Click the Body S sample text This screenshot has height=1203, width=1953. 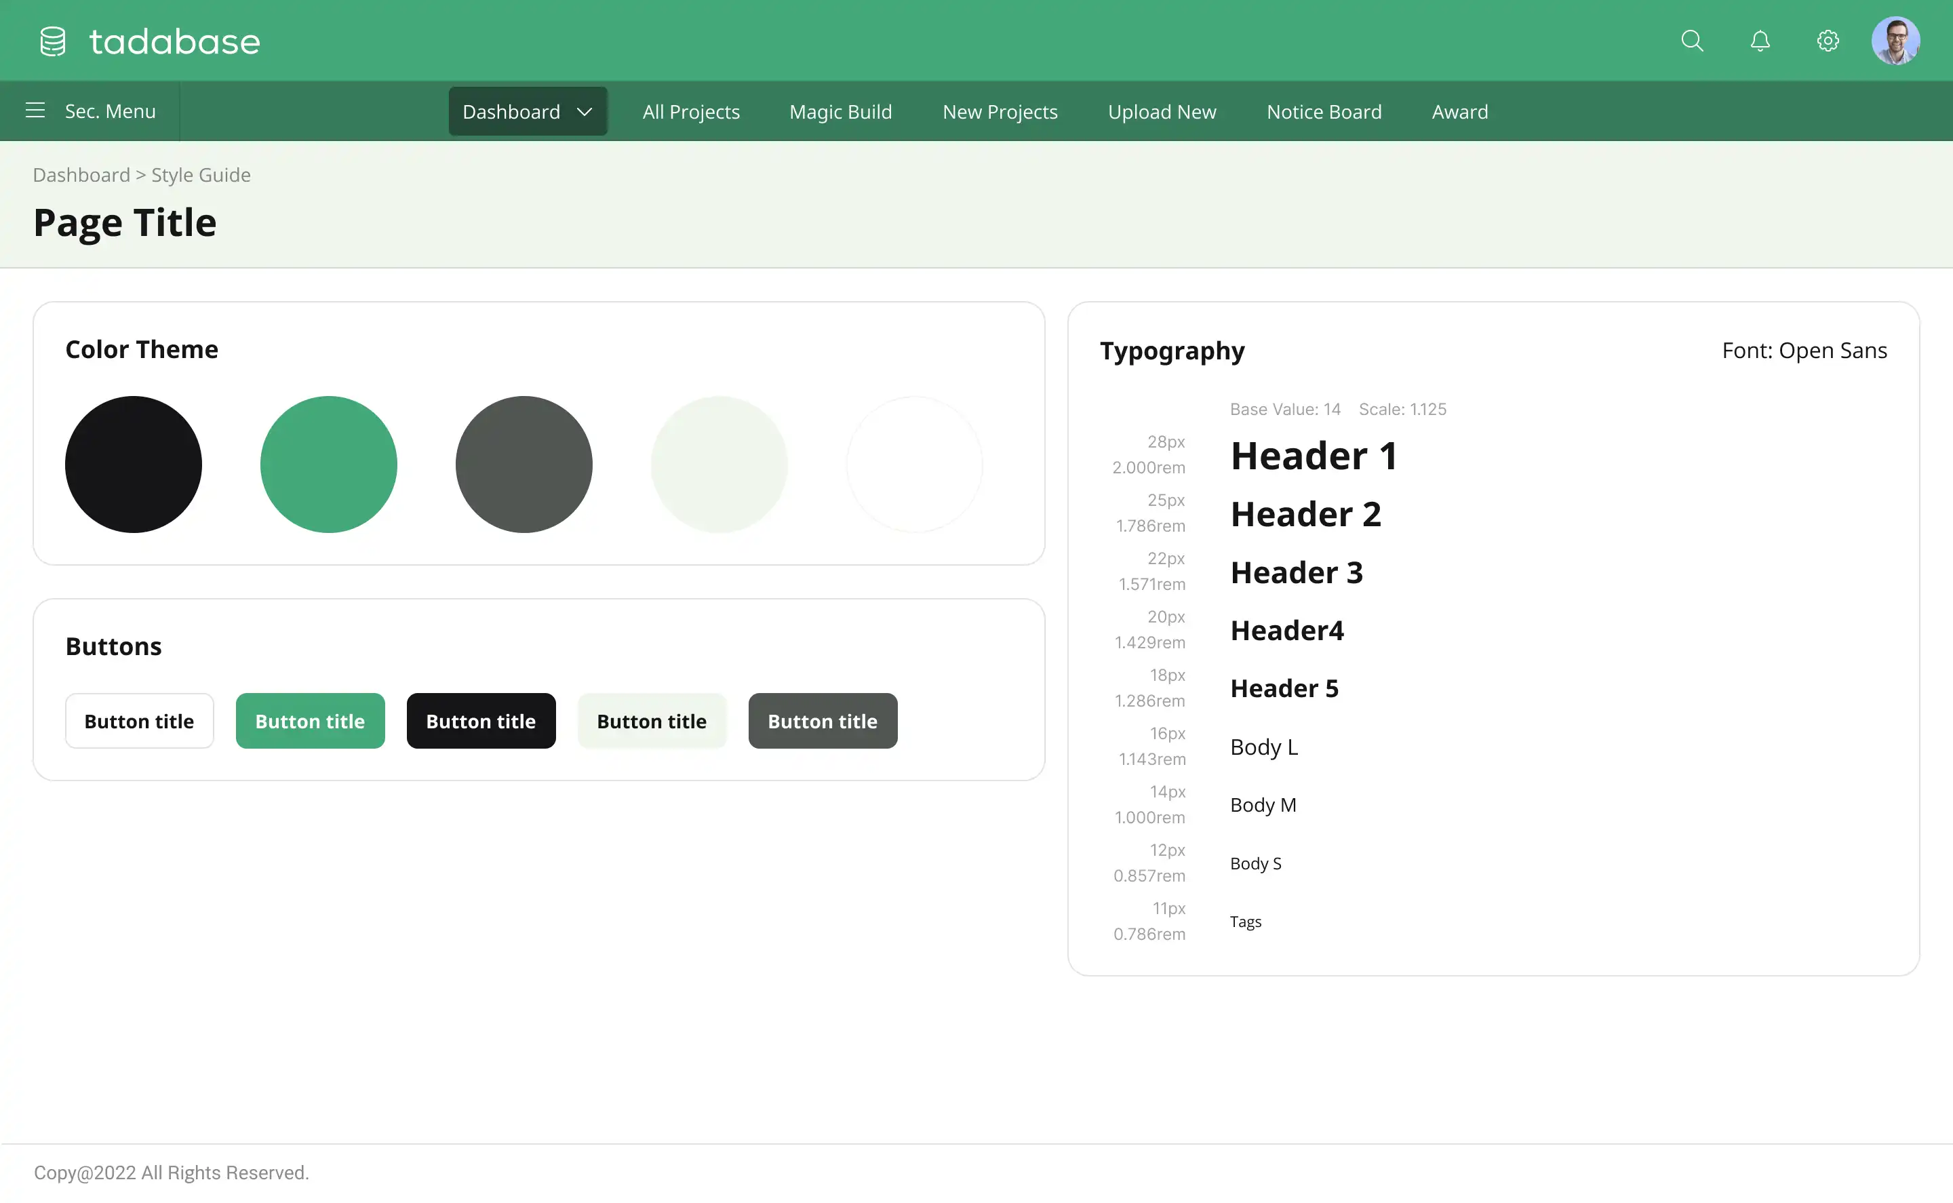coord(1255,863)
